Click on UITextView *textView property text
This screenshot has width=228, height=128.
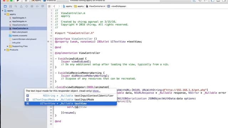[126, 42]
